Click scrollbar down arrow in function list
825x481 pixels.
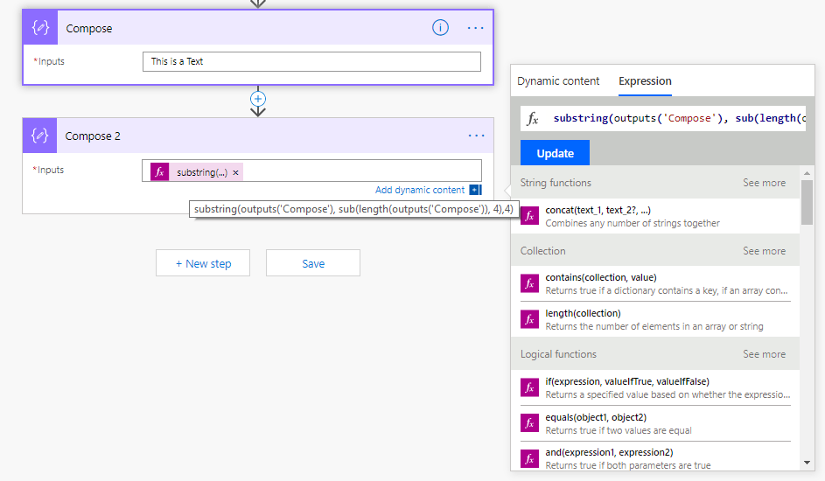[808, 463]
